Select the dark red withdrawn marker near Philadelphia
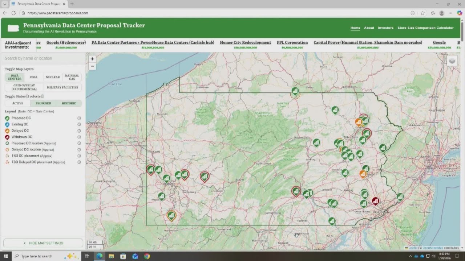The height and width of the screenshot is (261, 465). [376, 201]
